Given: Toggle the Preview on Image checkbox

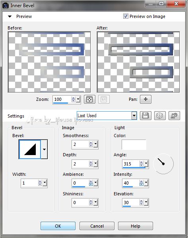Looking at the screenshot, I should [126, 16].
